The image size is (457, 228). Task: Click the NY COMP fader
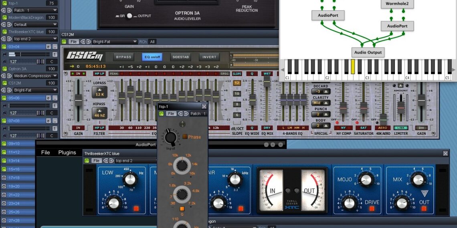(x=343, y=108)
